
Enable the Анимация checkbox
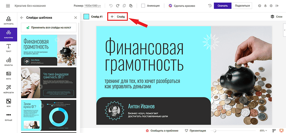coord(143,6)
